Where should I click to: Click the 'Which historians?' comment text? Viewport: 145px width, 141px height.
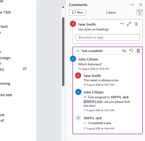90,64
